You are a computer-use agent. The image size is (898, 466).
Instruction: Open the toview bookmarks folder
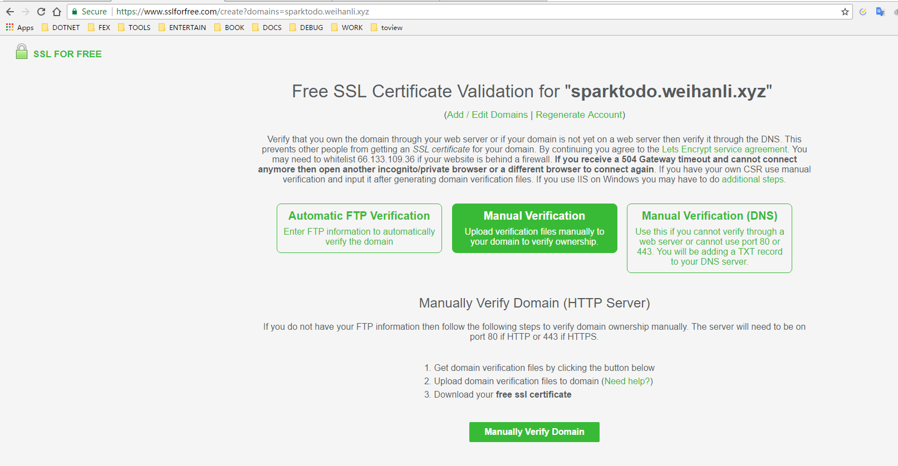pyautogui.click(x=386, y=27)
